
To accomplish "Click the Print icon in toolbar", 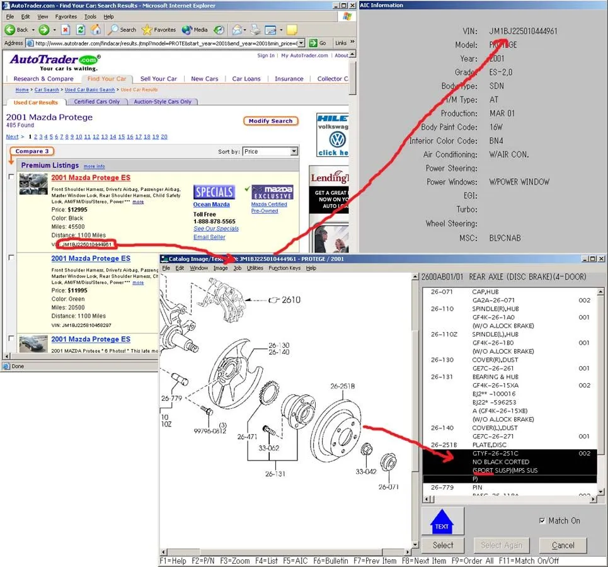I will [255, 30].
